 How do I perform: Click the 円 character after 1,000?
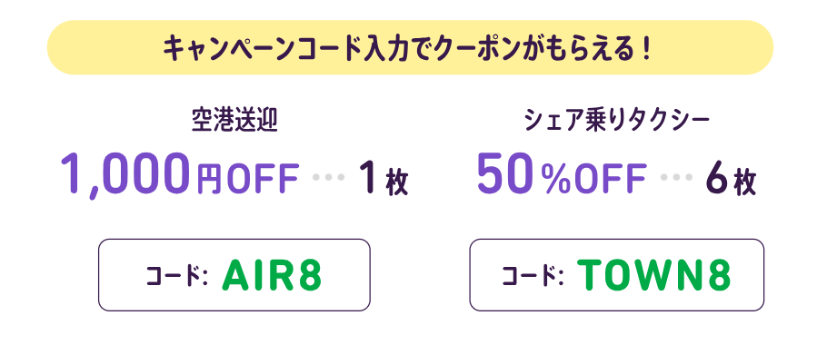click(208, 180)
